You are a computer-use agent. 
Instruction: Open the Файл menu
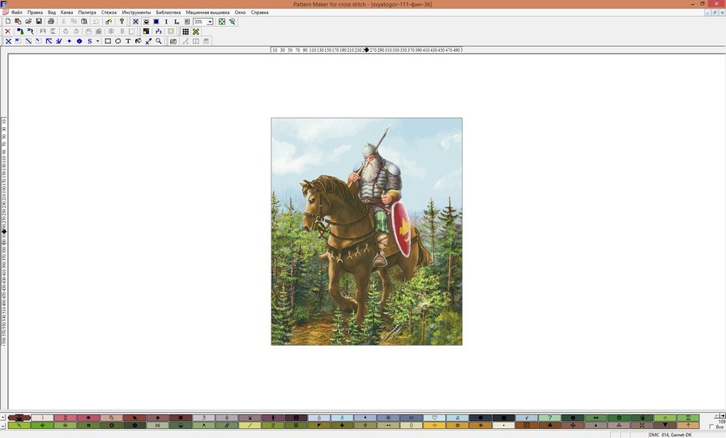pyautogui.click(x=16, y=12)
